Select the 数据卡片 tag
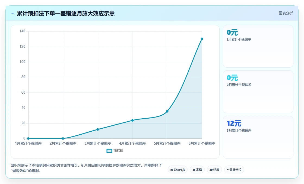Viewport: 304px width, 184px height. point(234,170)
